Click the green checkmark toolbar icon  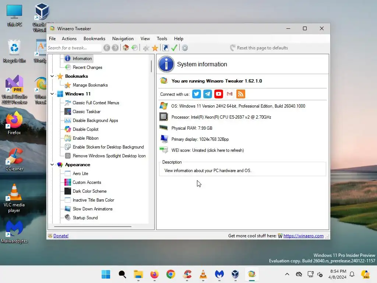coord(174,48)
